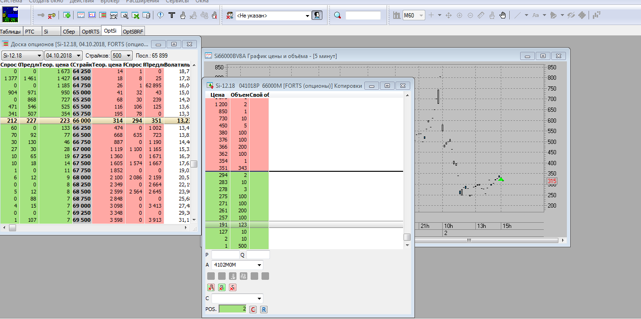Switch to the OptRTS tab
Screen dimensions: 641x319
pos(90,32)
